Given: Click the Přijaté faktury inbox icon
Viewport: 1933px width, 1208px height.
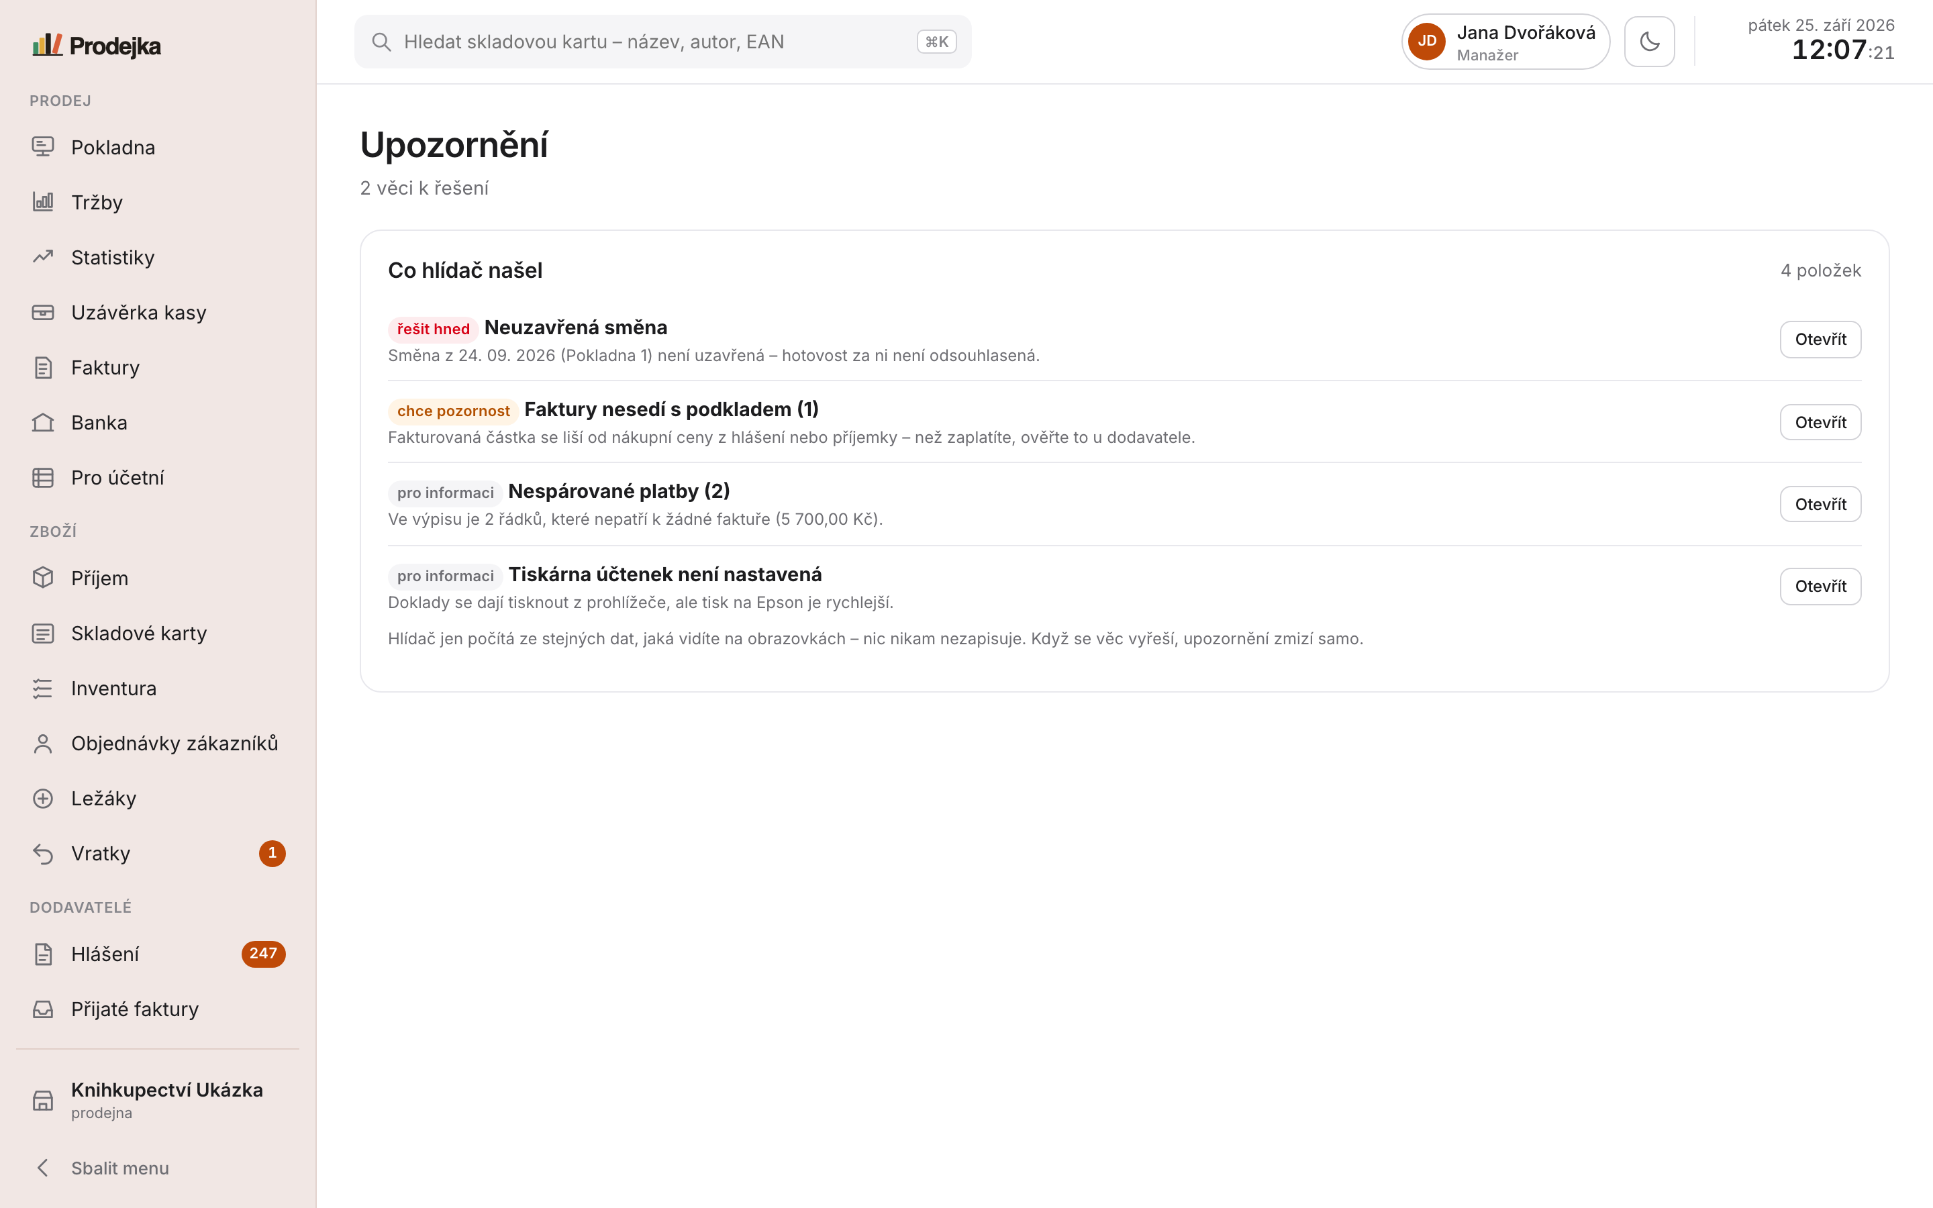Looking at the screenshot, I should click(x=43, y=1010).
